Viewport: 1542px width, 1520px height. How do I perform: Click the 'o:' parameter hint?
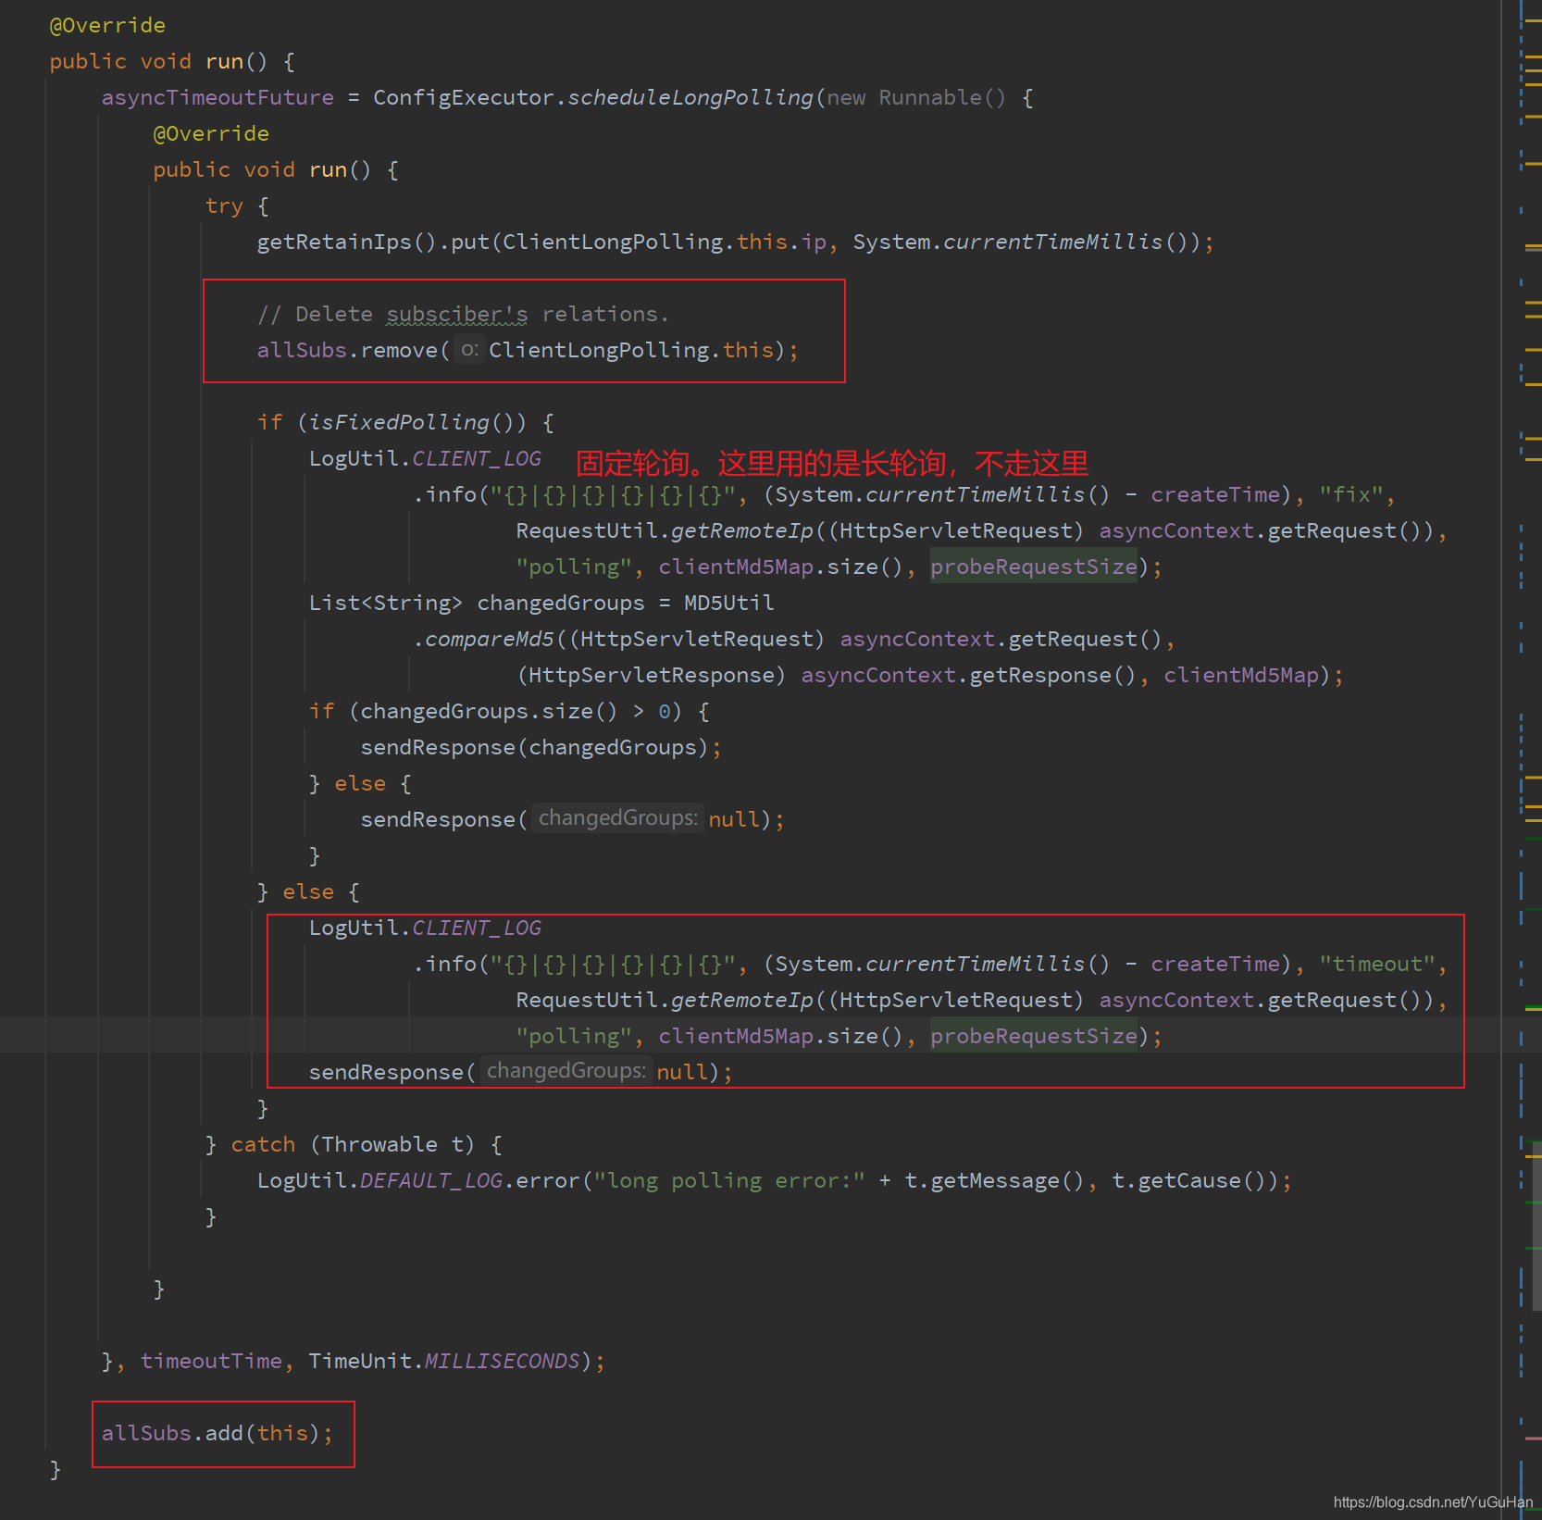[x=470, y=350]
